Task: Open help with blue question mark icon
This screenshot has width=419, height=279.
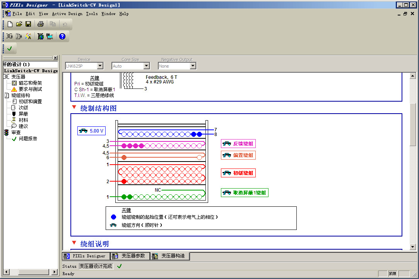Action: click(x=62, y=36)
